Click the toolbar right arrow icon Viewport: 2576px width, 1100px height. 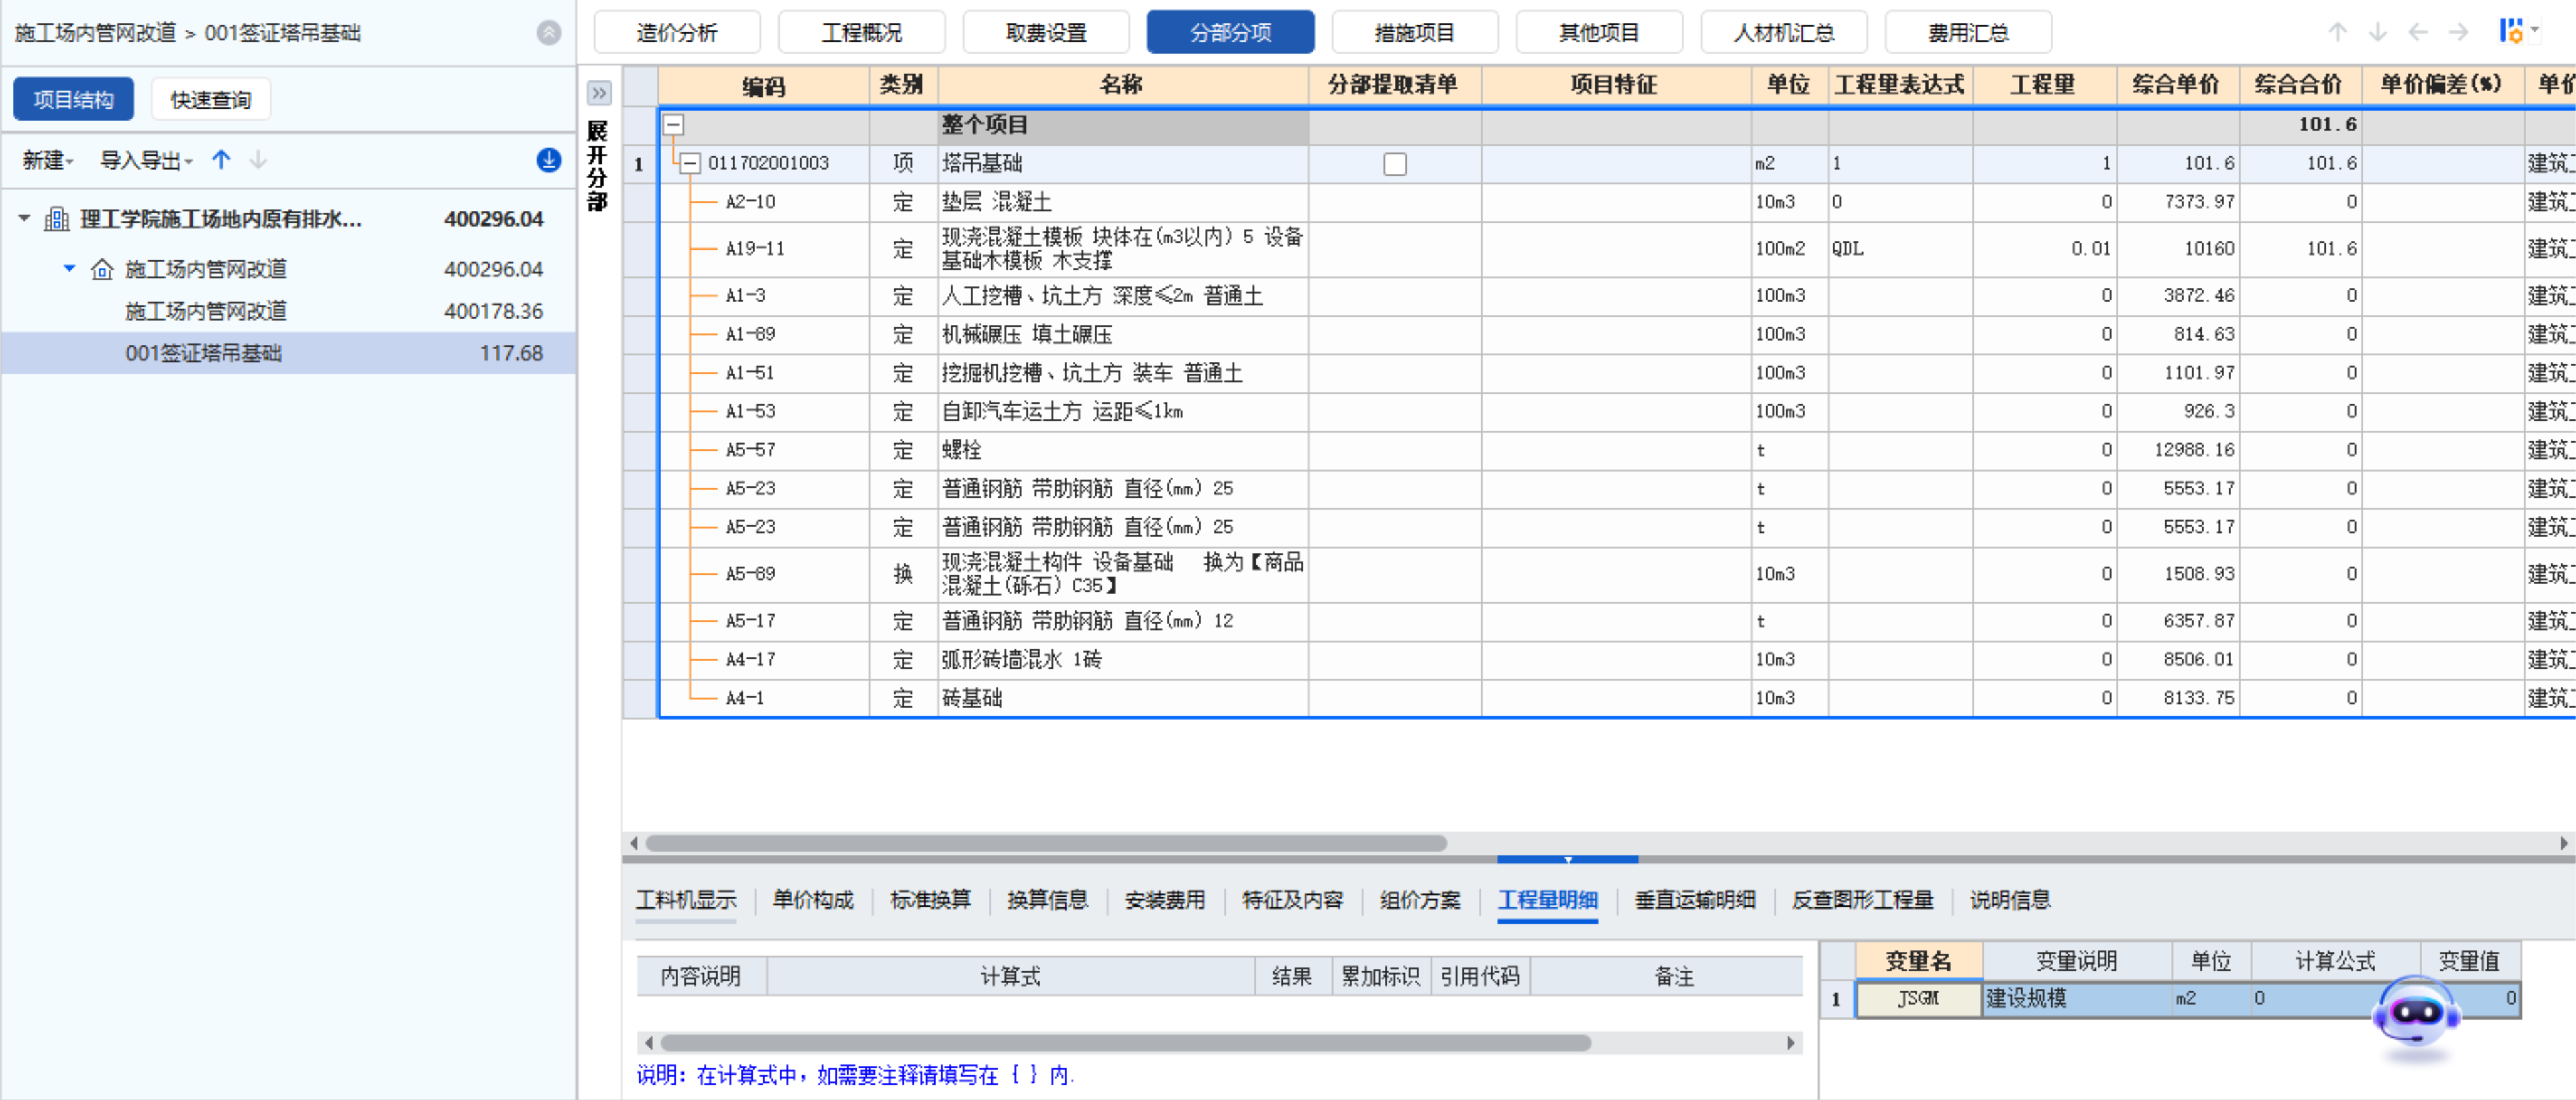(2458, 32)
